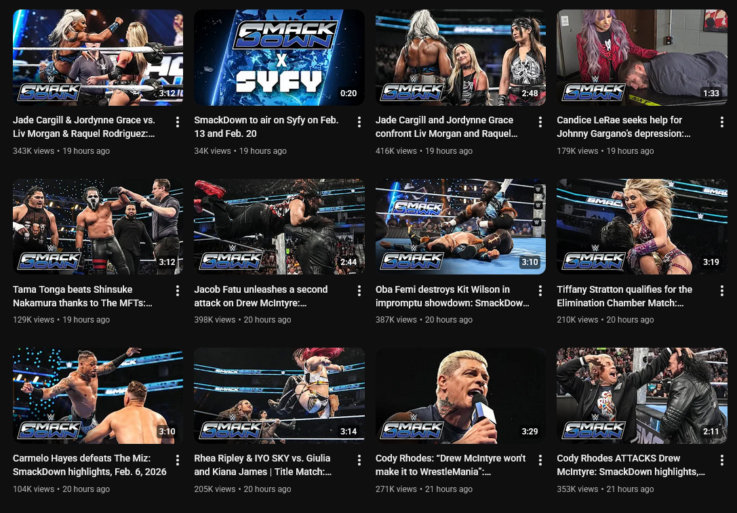This screenshot has height=513, width=737.
Task: Open 'Carmelo Hayes defeats The Miz' title link
Action: [89, 465]
